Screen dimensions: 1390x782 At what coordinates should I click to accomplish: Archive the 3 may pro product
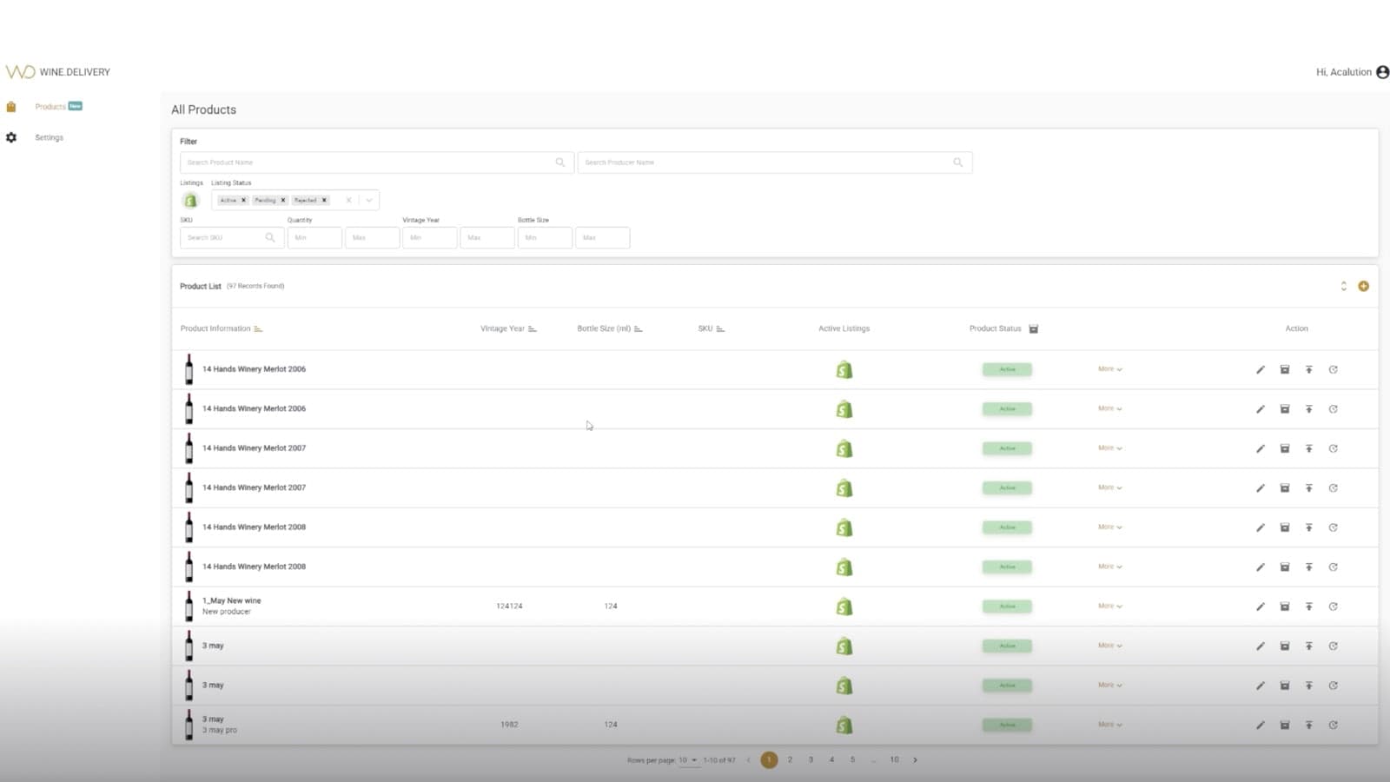pos(1285,725)
